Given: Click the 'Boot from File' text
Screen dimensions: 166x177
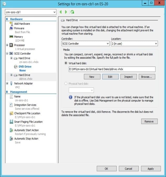Looking at the screenshot, I should tap(22, 32).
